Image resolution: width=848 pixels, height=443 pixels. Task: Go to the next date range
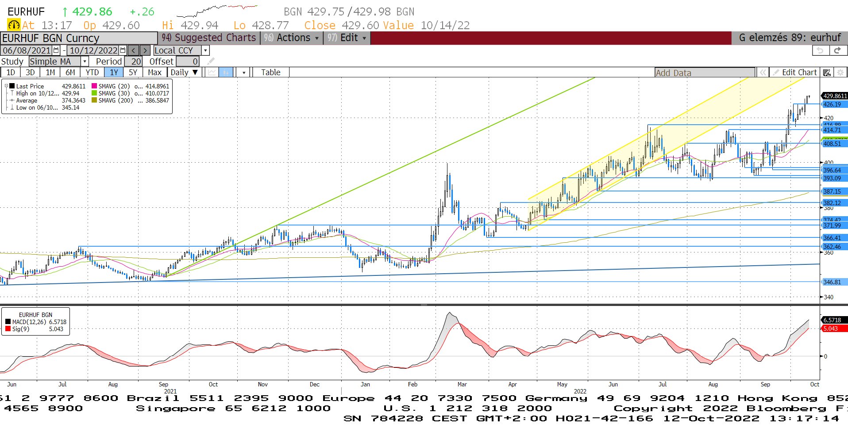point(145,50)
